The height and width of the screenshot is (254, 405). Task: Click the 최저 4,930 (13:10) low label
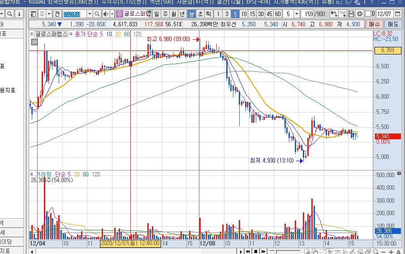tap(272, 161)
